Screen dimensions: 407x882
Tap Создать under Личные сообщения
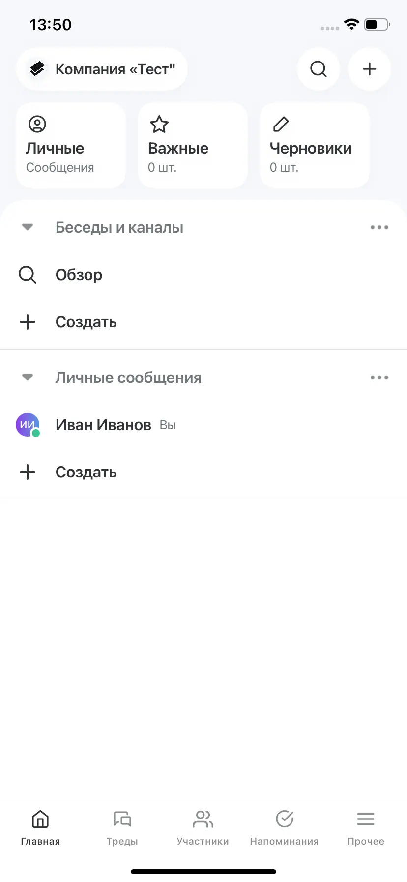tap(86, 472)
